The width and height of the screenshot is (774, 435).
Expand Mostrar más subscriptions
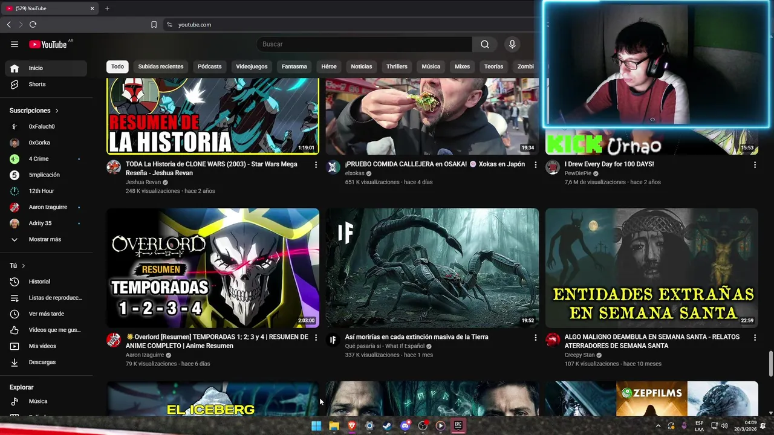tap(46, 239)
